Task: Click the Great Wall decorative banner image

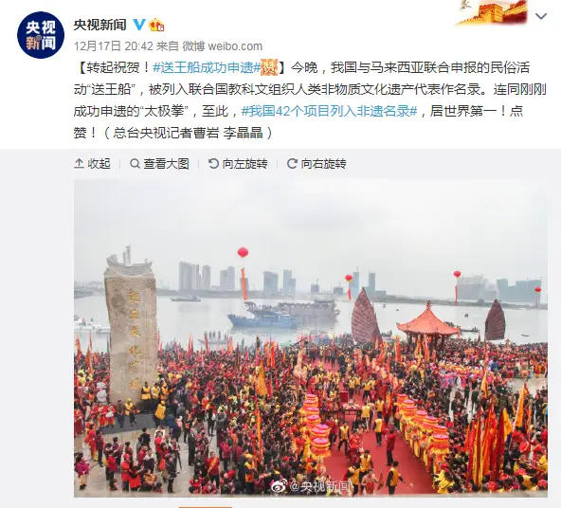Action: (x=491, y=13)
